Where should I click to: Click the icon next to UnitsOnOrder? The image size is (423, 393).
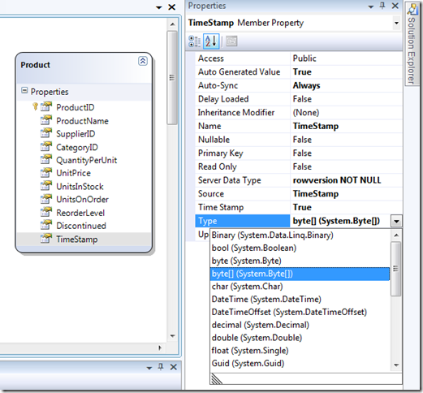46,199
